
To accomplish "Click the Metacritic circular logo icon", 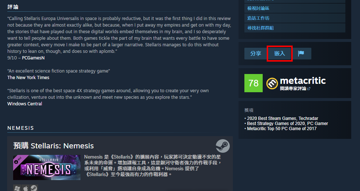I will [272, 83].
